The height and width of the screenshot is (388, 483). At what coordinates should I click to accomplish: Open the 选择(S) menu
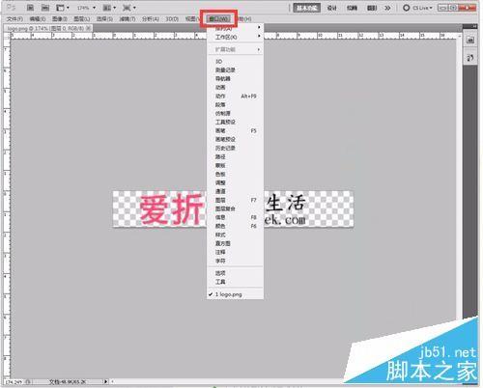pyautogui.click(x=104, y=19)
